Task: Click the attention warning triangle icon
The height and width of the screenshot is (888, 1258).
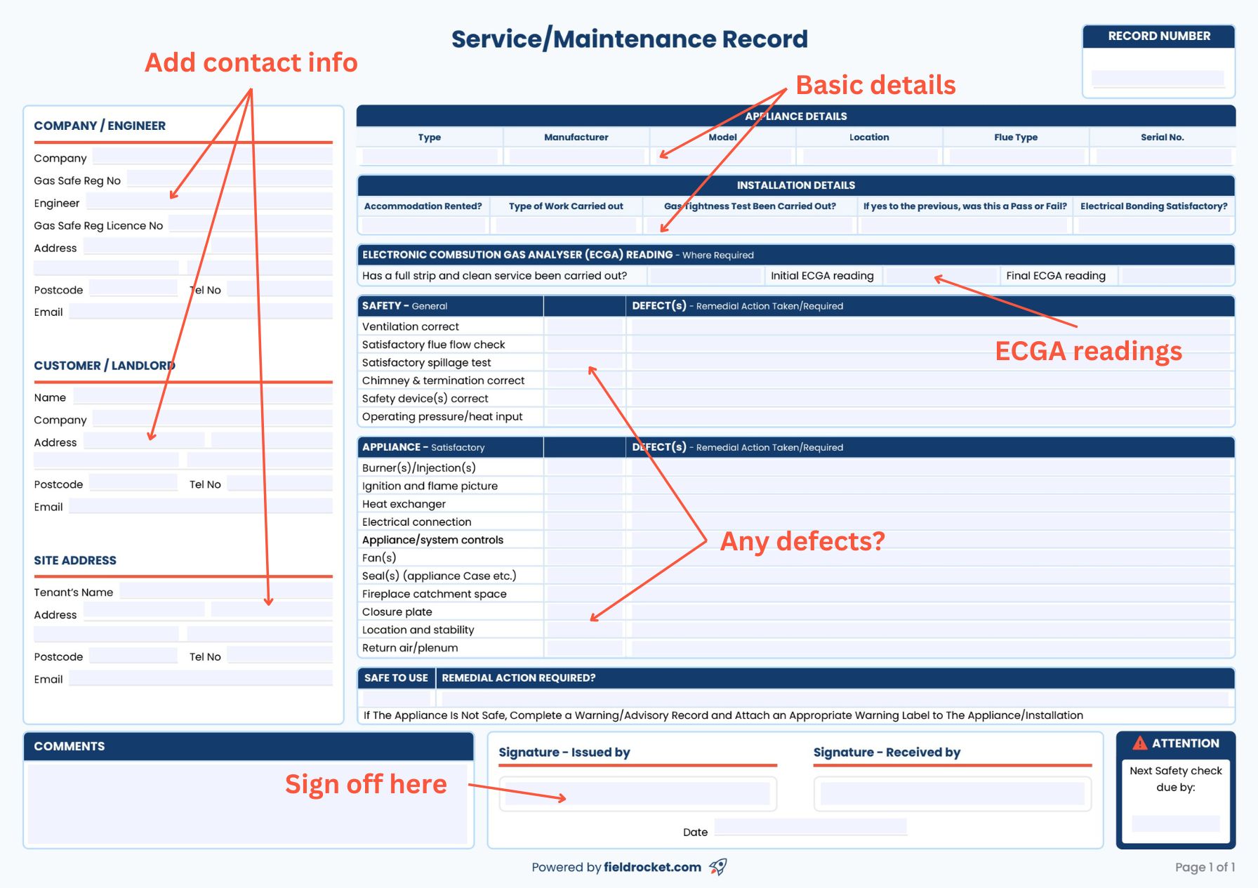Action: pos(1141,742)
